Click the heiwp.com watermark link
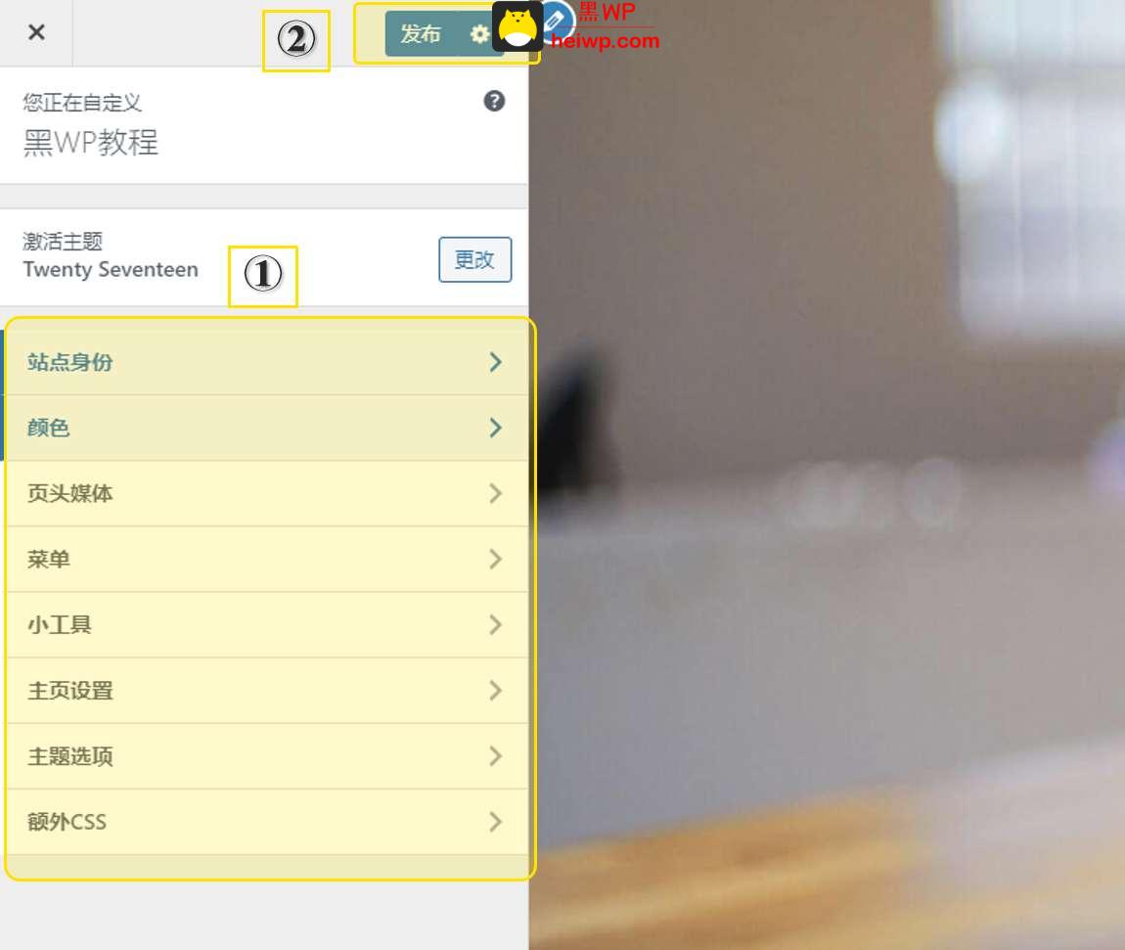Screen dimensions: 1125x950 point(605,41)
